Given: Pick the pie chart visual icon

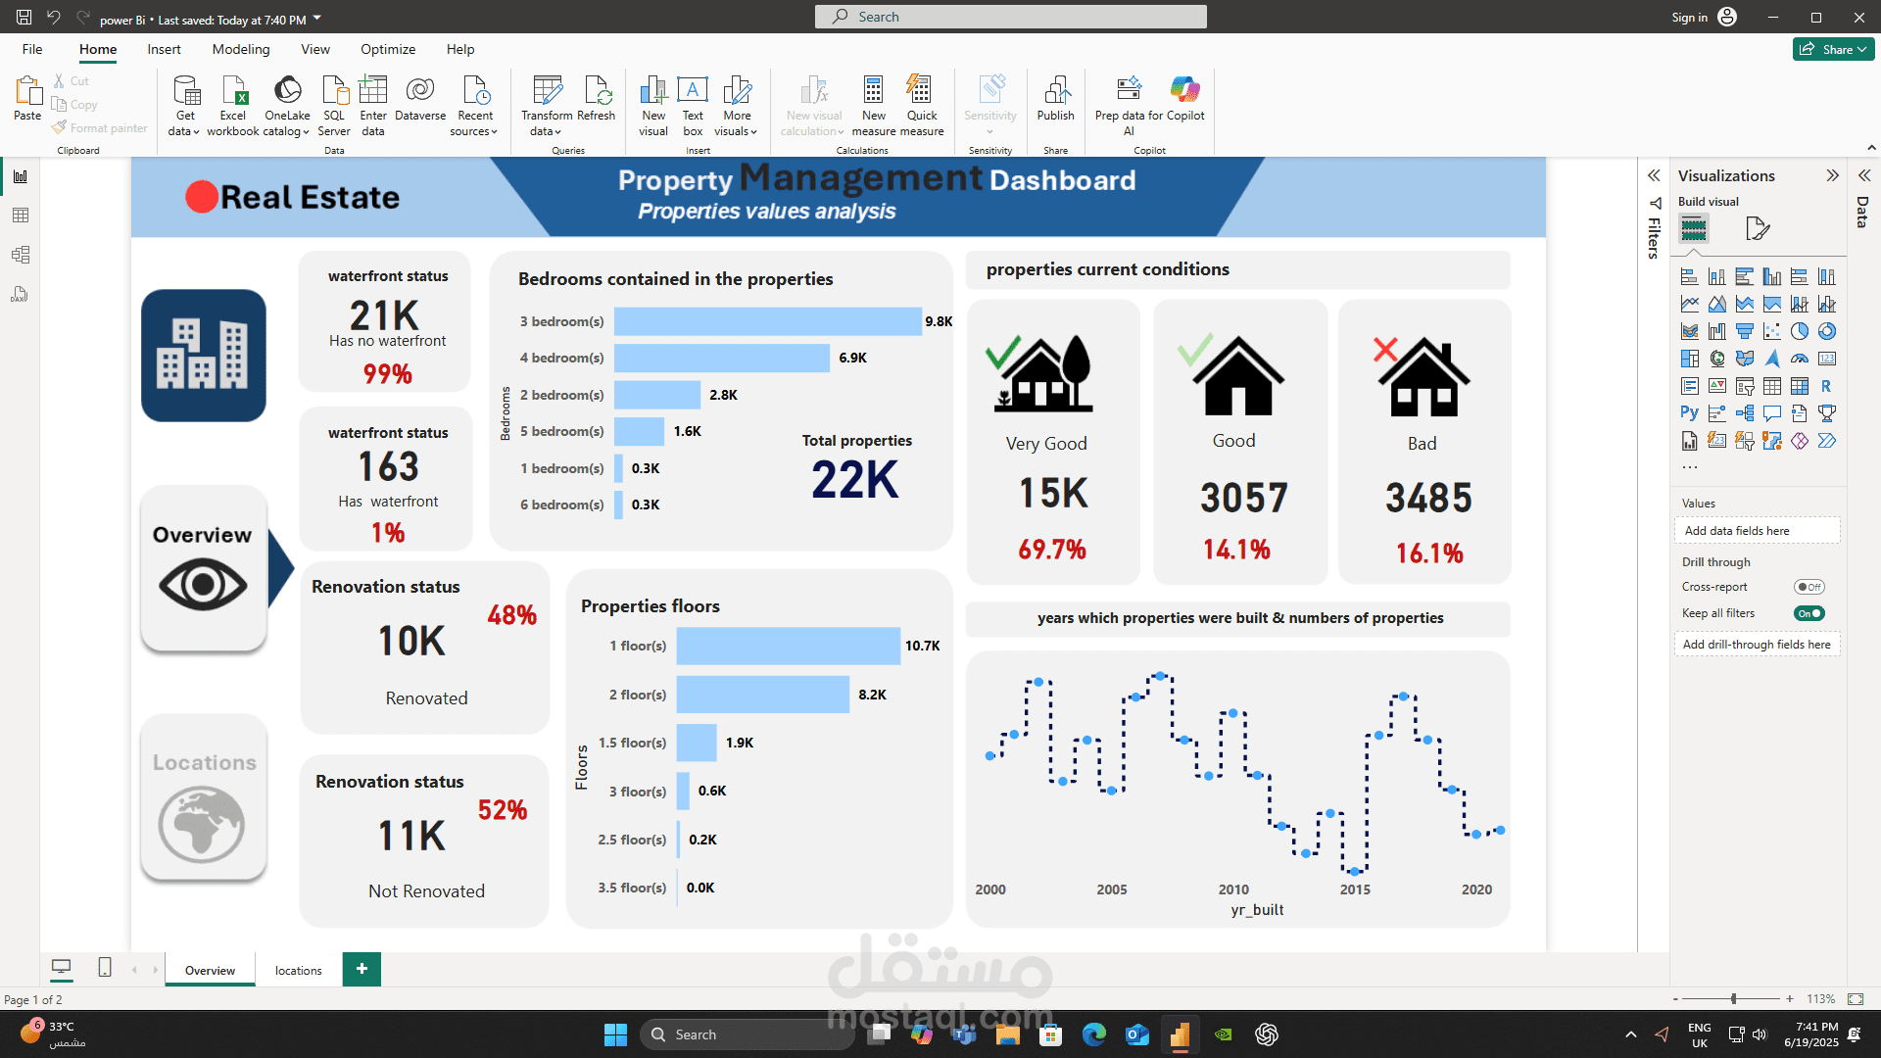Looking at the screenshot, I should click(x=1800, y=332).
